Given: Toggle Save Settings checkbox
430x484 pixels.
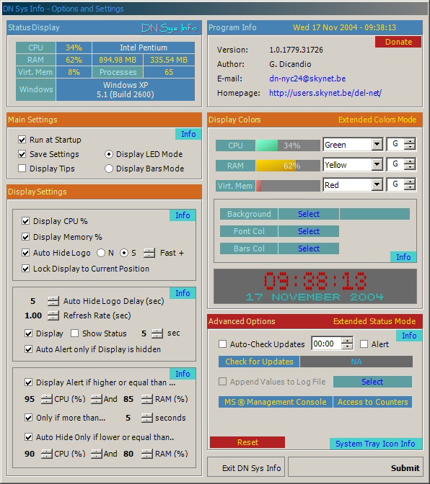Looking at the screenshot, I should click(x=22, y=154).
